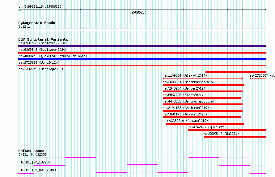Select the nsv5567725 red variant bar
Viewport: 275px width, 177px height.
[202, 98]
